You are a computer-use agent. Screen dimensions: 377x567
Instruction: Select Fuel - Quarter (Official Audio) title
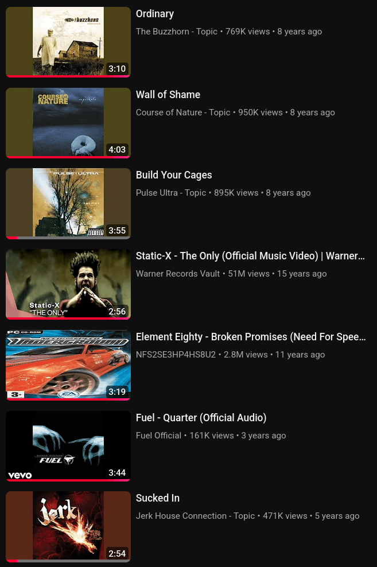point(201,418)
